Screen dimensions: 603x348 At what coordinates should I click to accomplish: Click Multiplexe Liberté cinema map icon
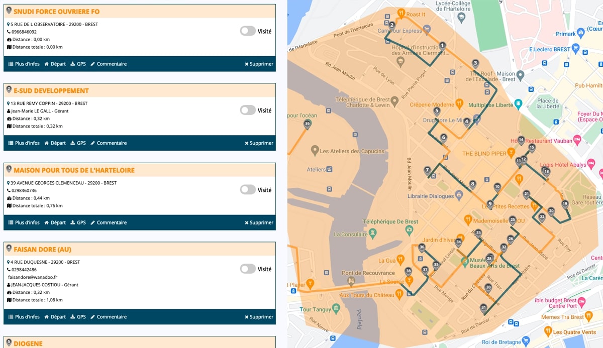[x=518, y=104]
